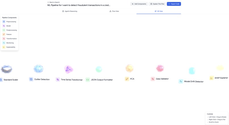Click the Controls panel heading
Viewport: 229px width, 125px height.
coord(210,114)
